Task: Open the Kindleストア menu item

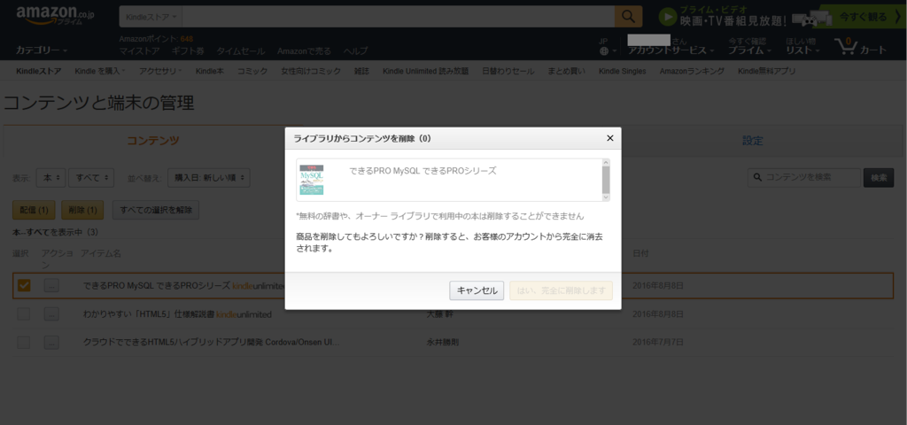Action: point(39,71)
